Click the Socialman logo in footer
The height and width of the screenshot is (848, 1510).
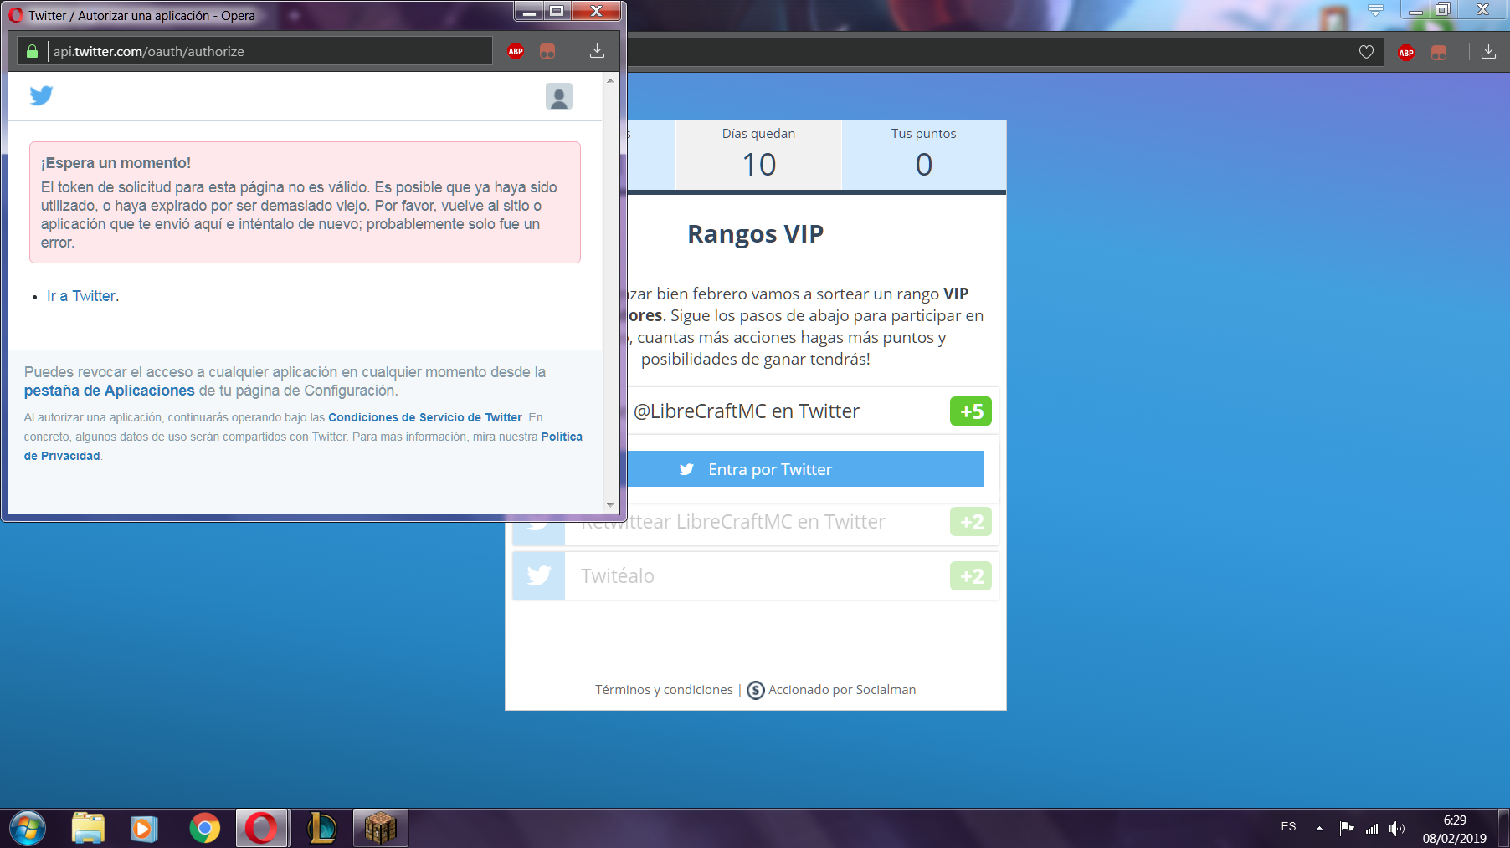point(755,690)
